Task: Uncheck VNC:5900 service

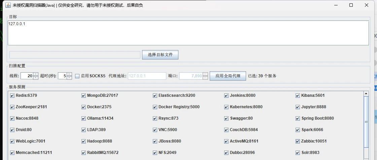Action: tap(155, 130)
